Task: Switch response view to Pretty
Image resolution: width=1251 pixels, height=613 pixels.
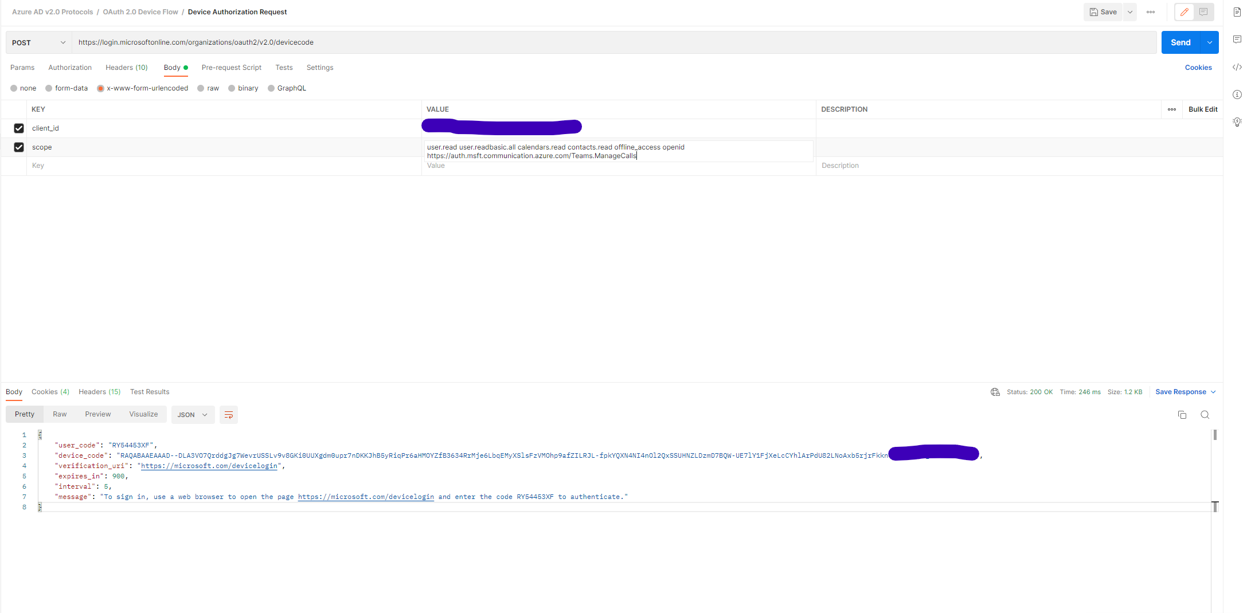Action: point(25,414)
